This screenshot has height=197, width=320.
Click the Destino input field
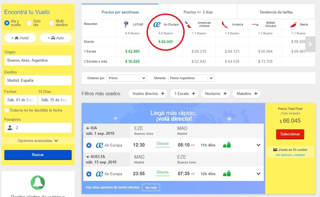[x=38, y=81]
